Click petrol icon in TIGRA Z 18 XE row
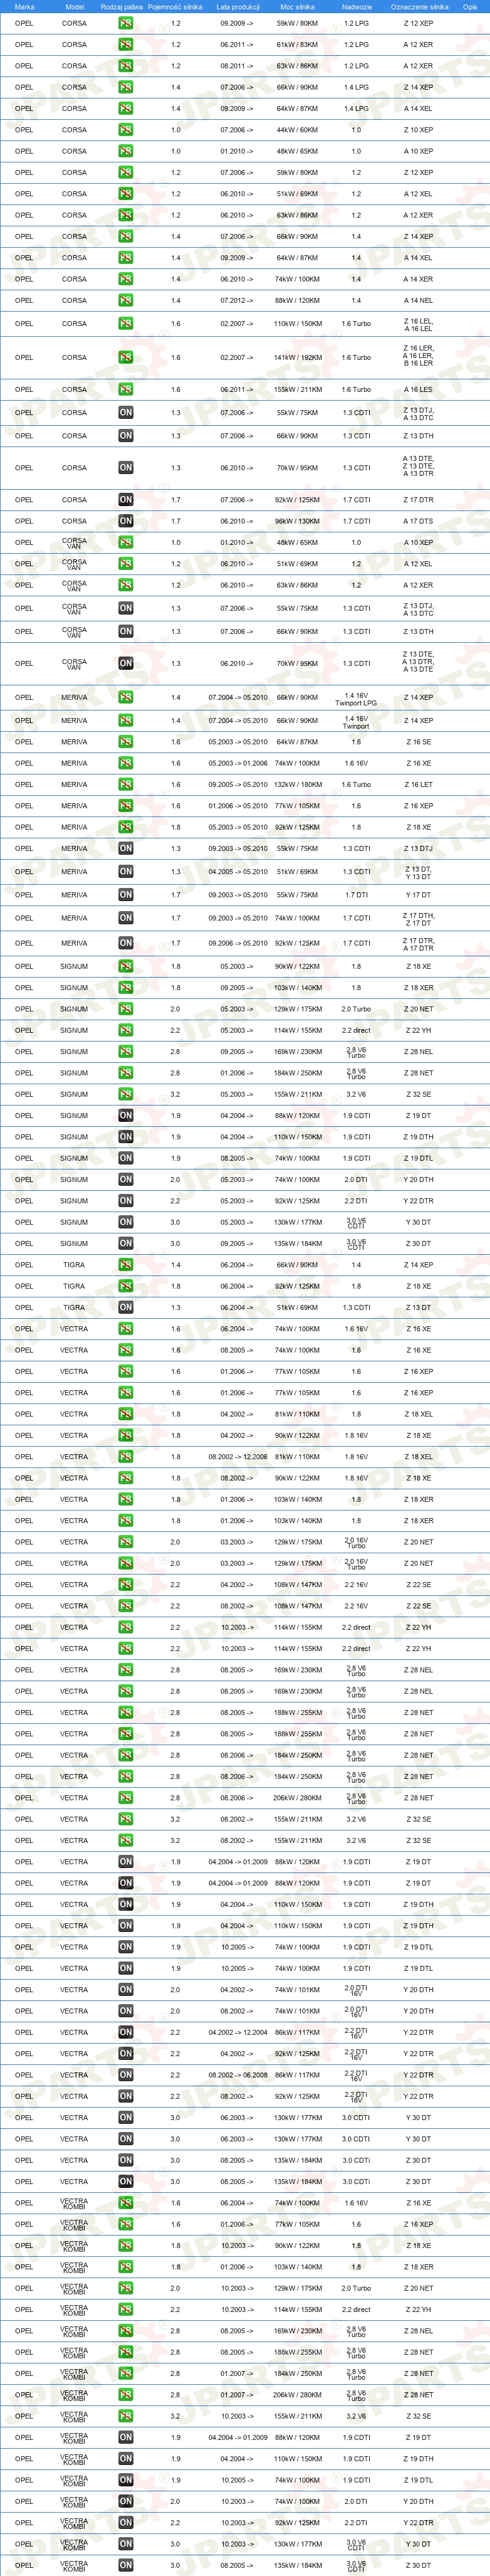 (x=125, y=1286)
